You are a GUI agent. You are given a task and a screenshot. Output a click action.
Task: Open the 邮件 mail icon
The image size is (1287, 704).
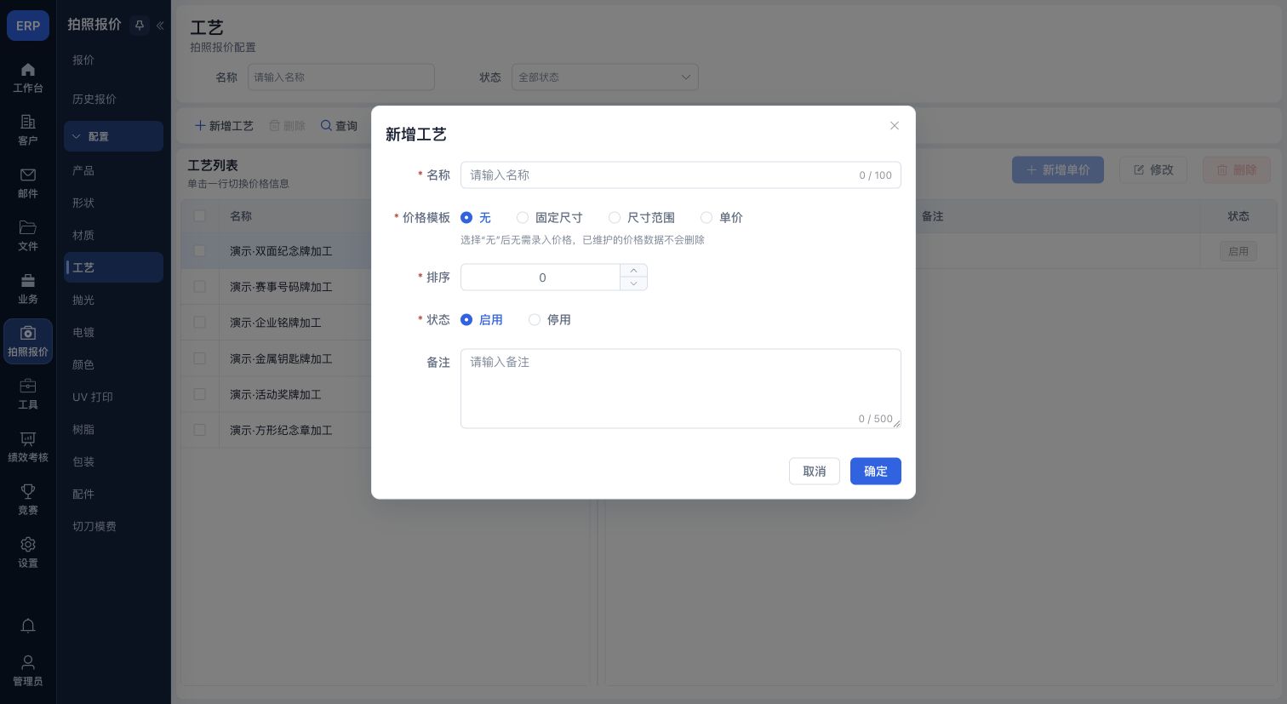28,183
